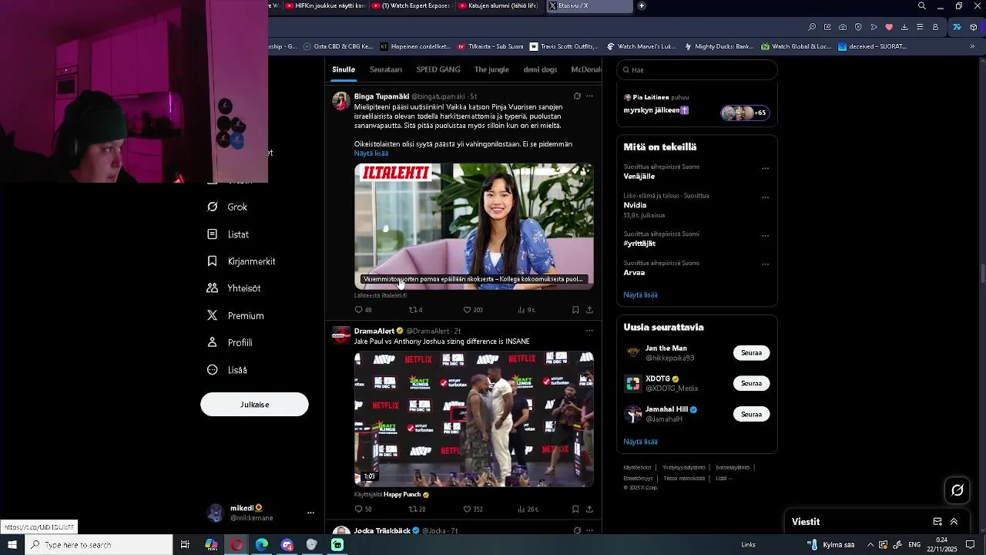The width and height of the screenshot is (986, 555).
Task: Open Lisää more options in sidebar
Action: [x=226, y=370]
